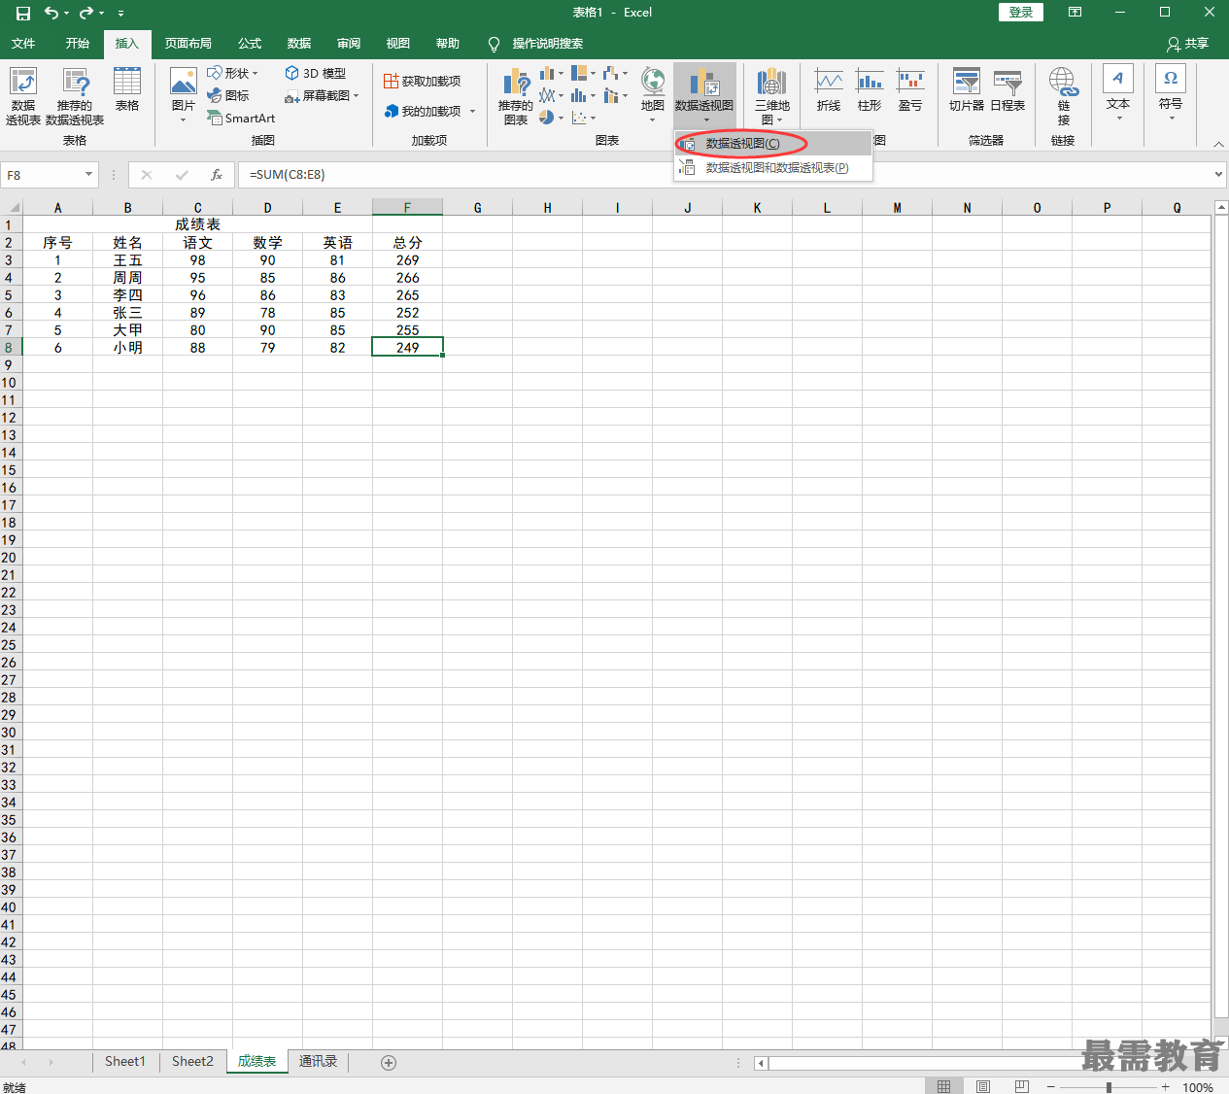Expand My Add-ins (我的加载项) dropdown
The height and width of the screenshot is (1094, 1229).
coord(473,112)
